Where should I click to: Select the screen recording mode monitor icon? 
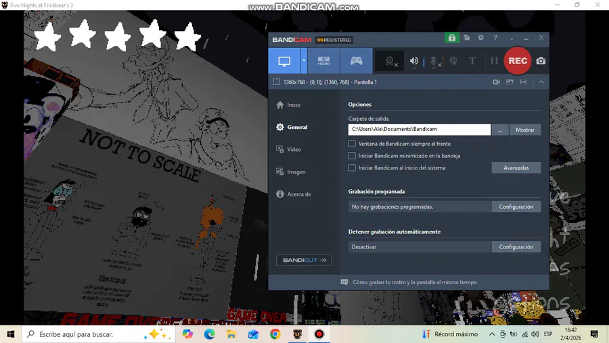tap(284, 61)
